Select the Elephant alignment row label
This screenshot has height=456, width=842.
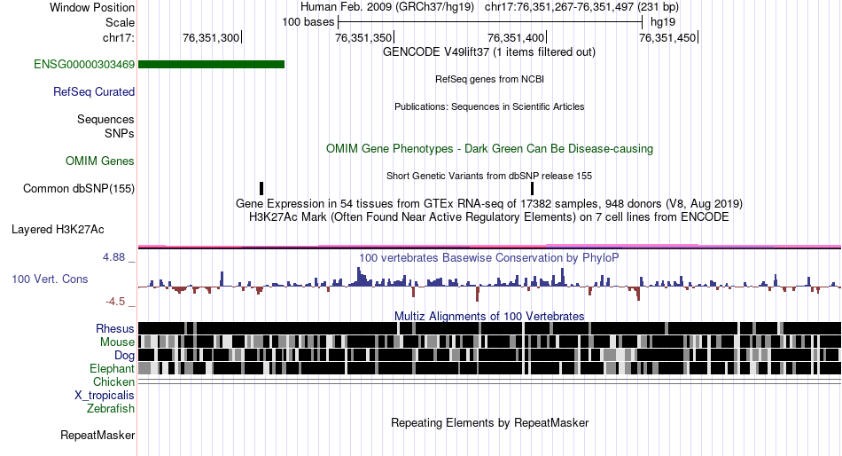click(x=112, y=368)
